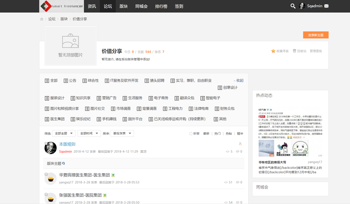Open the 本版规则 thread link
The width and height of the screenshot is (350, 204).
[x=67, y=144]
